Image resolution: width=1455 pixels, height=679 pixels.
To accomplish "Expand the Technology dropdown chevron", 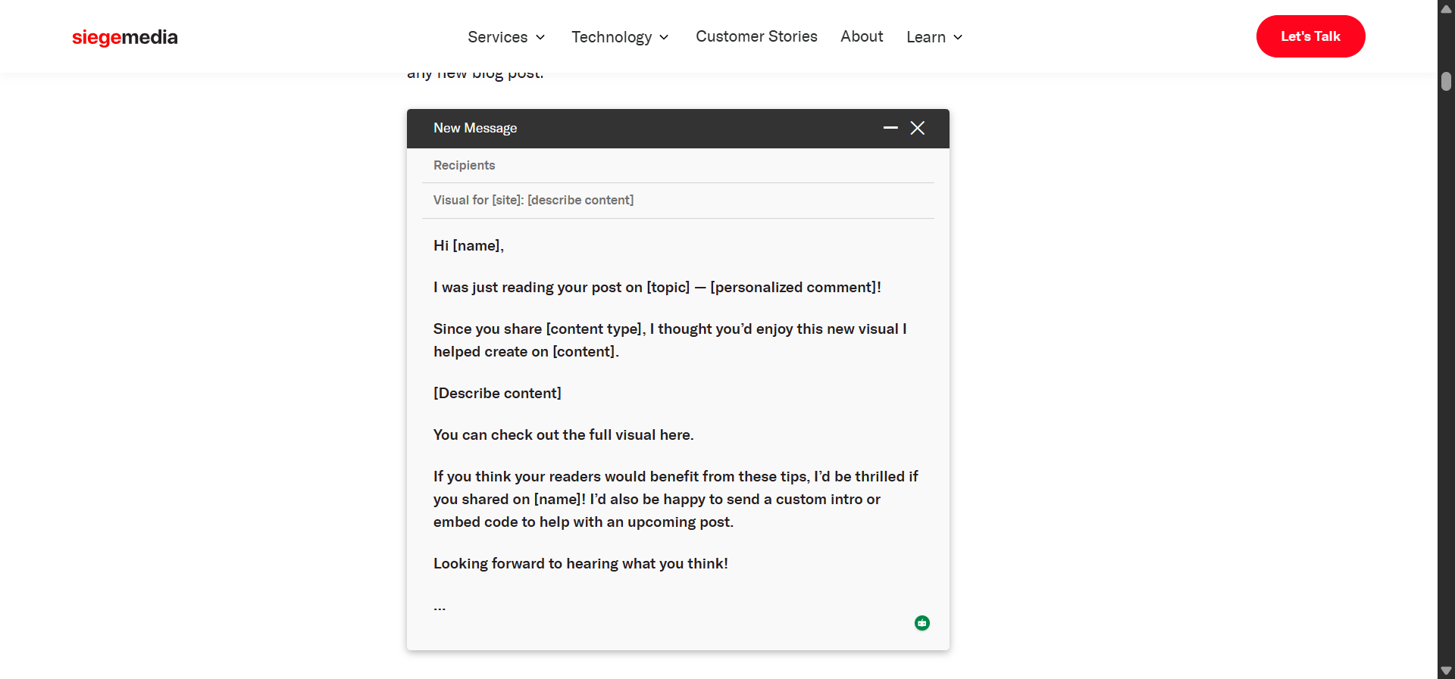I will pyautogui.click(x=664, y=37).
